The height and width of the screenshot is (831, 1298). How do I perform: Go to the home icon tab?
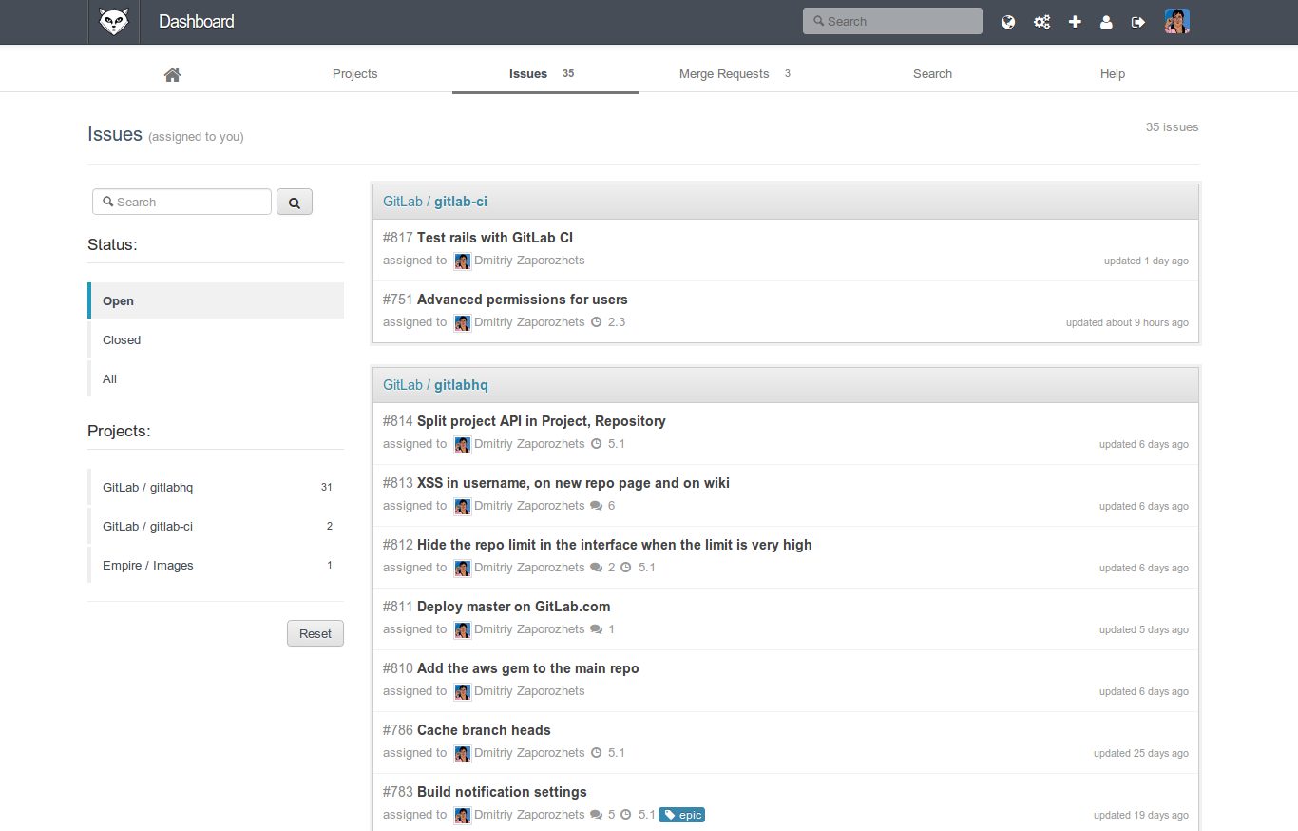pyautogui.click(x=172, y=74)
